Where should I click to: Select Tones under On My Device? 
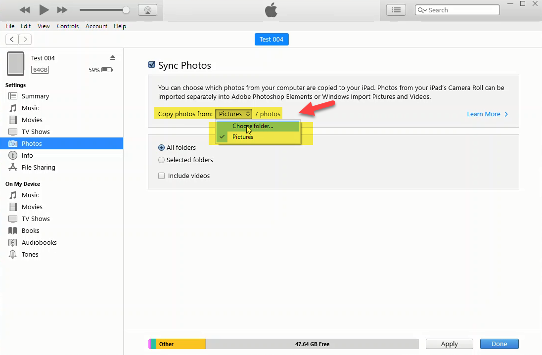[x=30, y=255]
